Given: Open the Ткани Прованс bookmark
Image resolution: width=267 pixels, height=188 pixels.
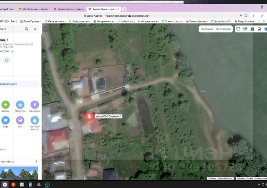Looking at the screenshot, I should (30, 21).
